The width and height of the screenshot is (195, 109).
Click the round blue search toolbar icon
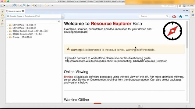pyautogui.click(x=24, y=5)
